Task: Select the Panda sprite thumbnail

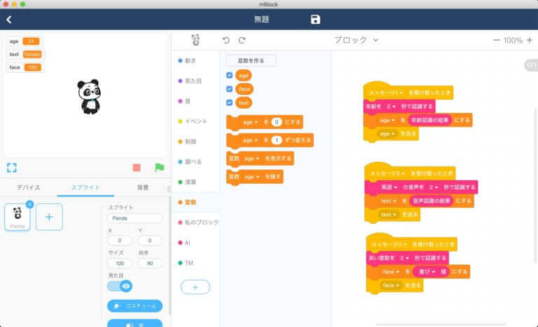Action: (x=17, y=218)
